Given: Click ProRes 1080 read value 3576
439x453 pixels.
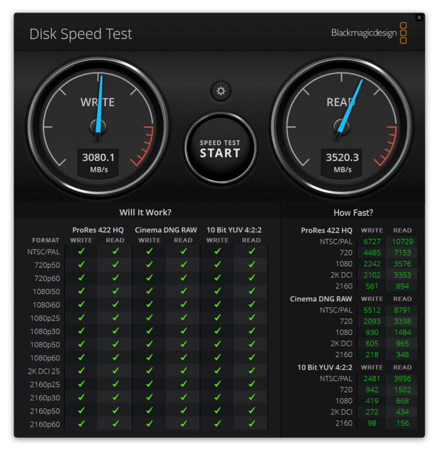Looking at the screenshot, I should pyautogui.click(x=402, y=264).
